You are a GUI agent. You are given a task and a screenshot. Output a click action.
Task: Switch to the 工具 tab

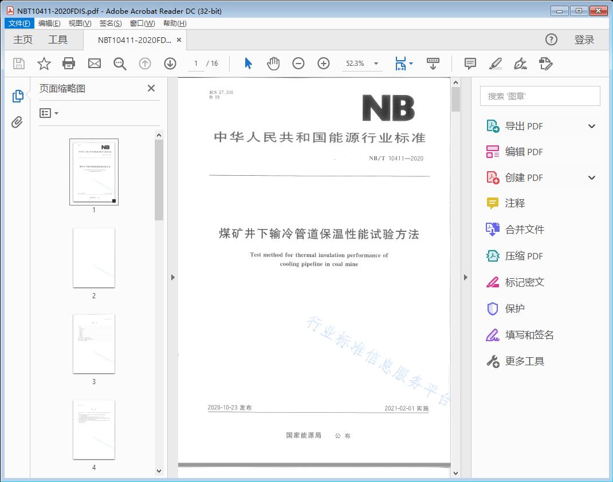58,39
